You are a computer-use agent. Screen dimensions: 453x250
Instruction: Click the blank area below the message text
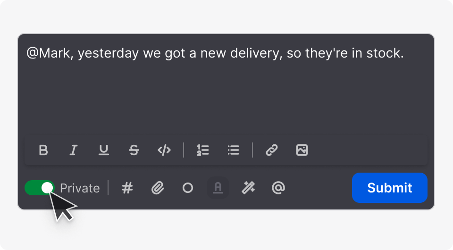(226, 99)
